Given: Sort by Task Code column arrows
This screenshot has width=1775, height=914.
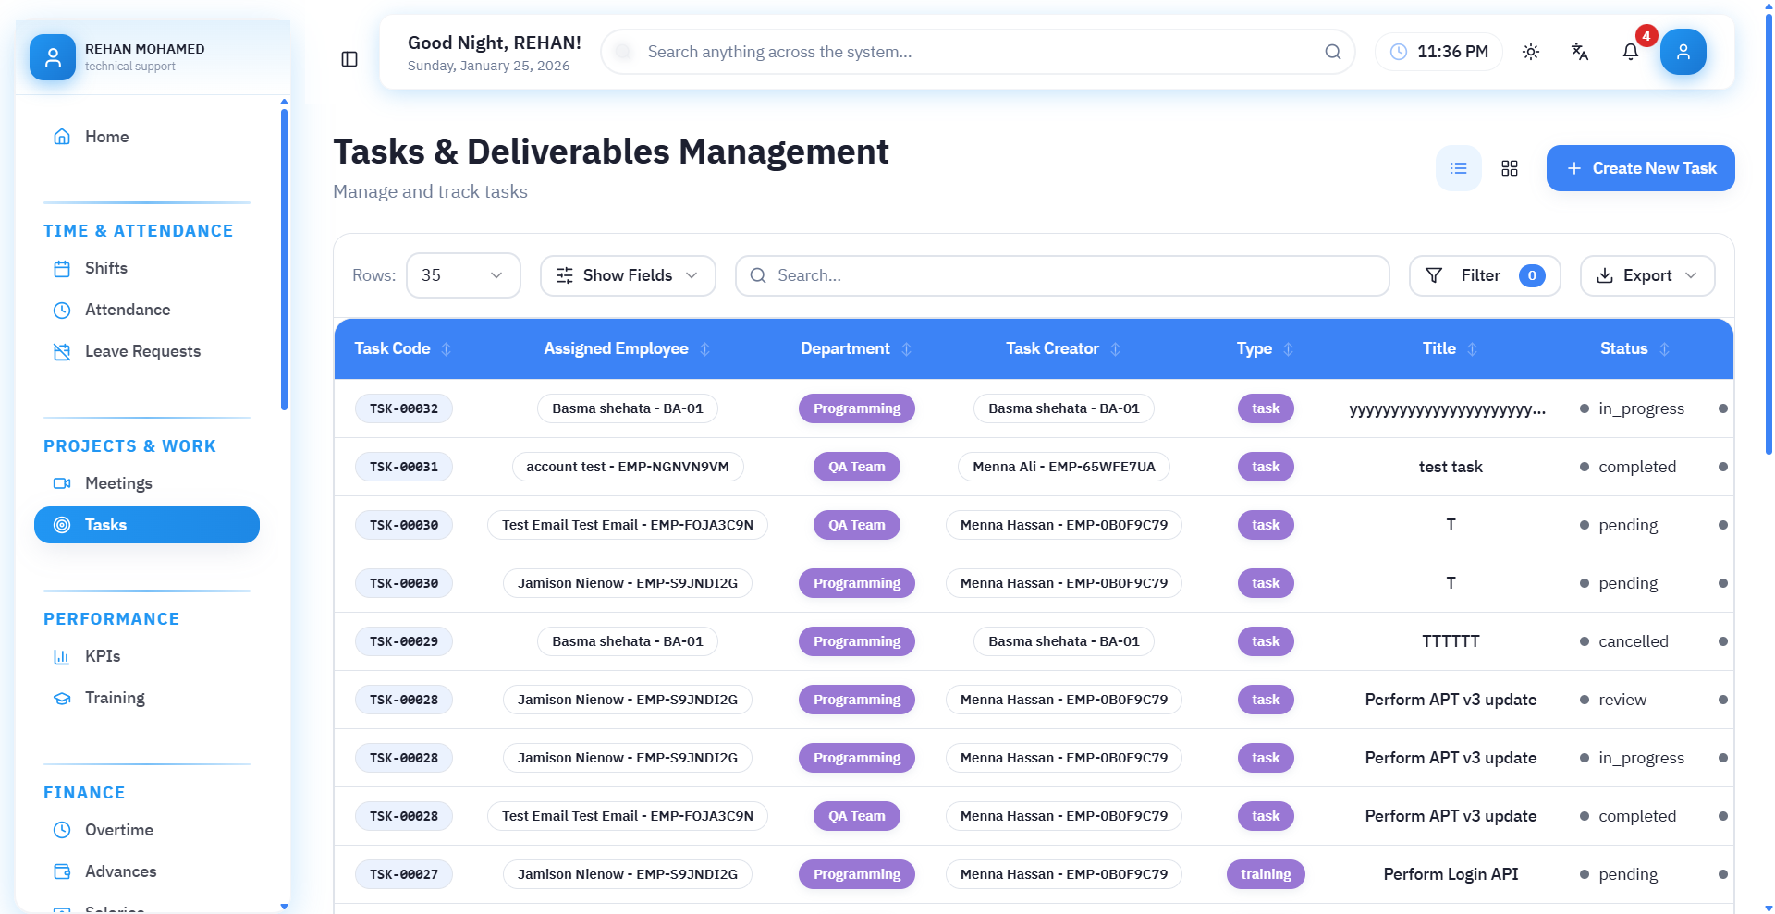Looking at the screenshot, I should 447,349.
